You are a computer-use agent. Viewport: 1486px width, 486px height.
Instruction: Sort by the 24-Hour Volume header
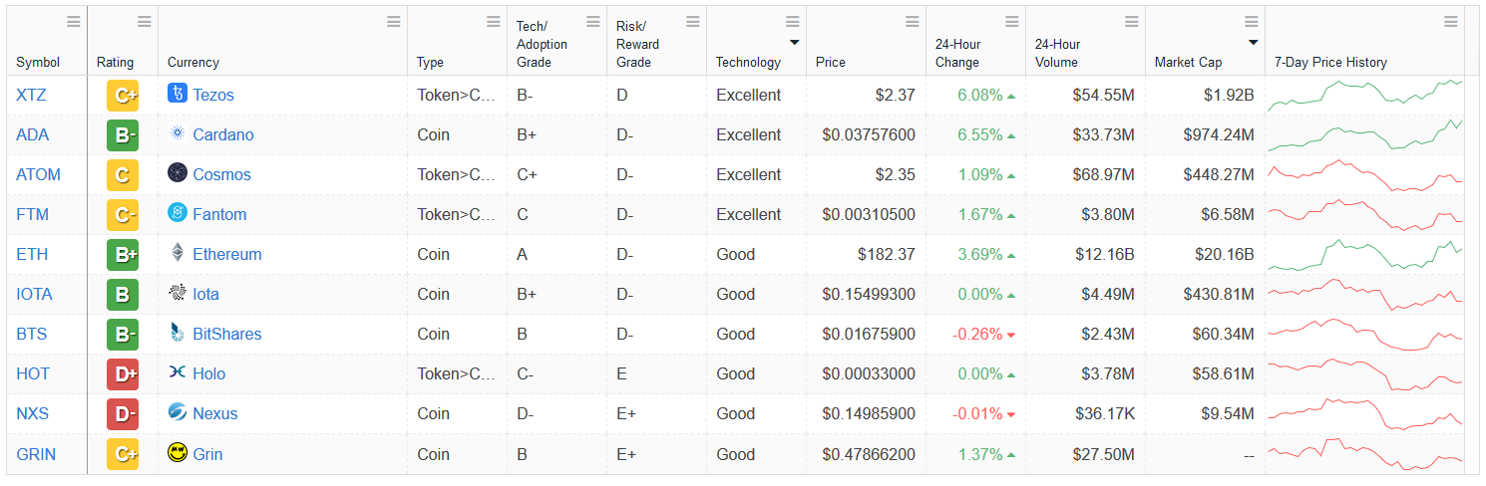click(x=1058, y=53)
